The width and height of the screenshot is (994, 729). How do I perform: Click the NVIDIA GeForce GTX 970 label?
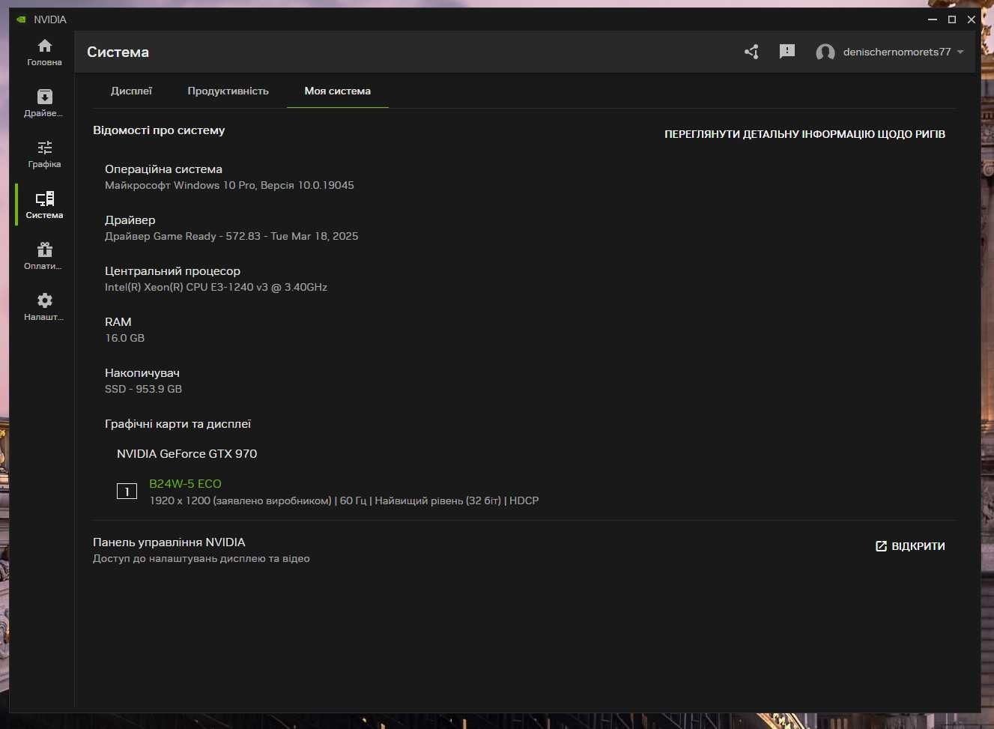tap(187, 454)
